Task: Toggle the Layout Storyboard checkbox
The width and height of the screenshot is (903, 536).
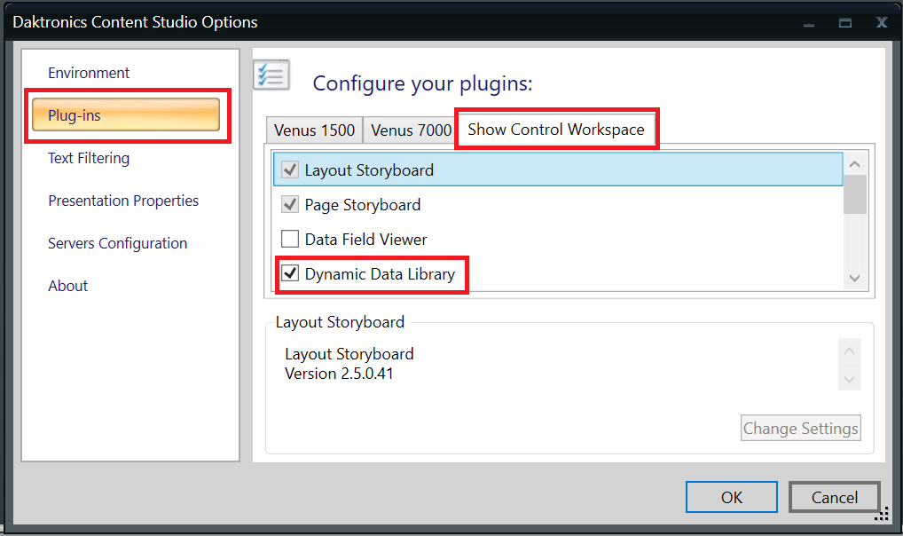Action: click(x=290, y=169)
